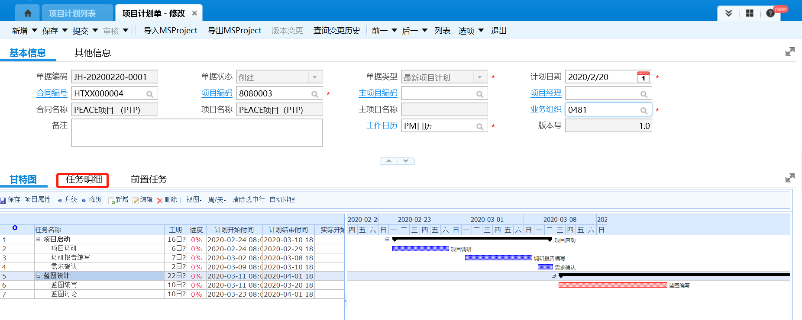Viewport: 802px width, 320px height.
Task: Expand the double-chevron tab list icon
Action: click(x=729, y=13)
